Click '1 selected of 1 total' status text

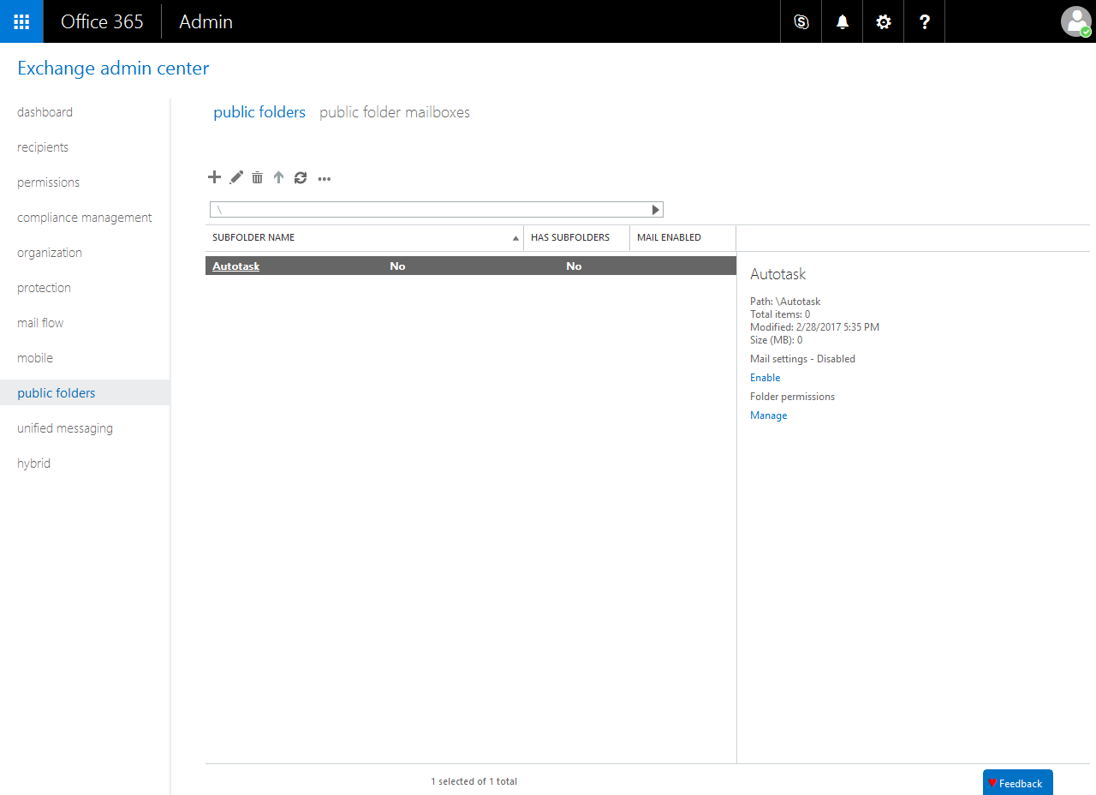point(474,781)
